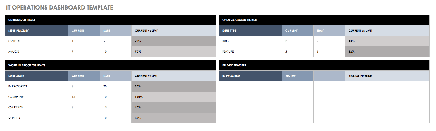Select the Bug ticket row label
Image resolution: width=436 pixels, height=131 pixels.
[x=225, y=41]
